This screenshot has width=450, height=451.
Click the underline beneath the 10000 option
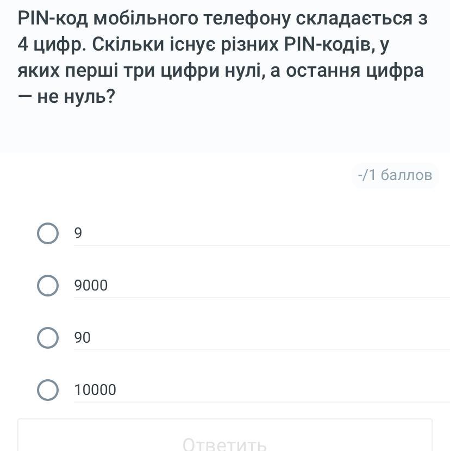[261, 402]
